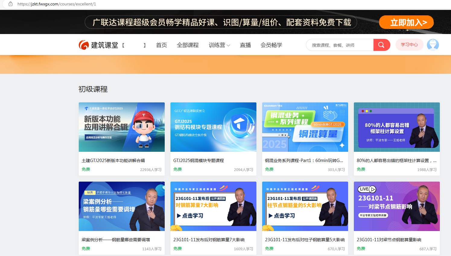451x256 pixels.
Task: Click the 687人学习 count
Action: 428,249
